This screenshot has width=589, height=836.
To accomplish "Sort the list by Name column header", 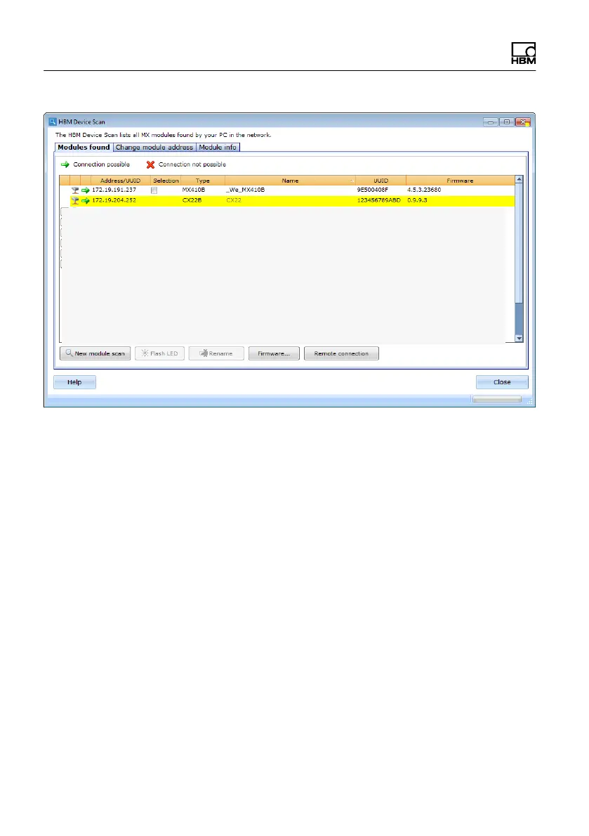I will 290,181.
